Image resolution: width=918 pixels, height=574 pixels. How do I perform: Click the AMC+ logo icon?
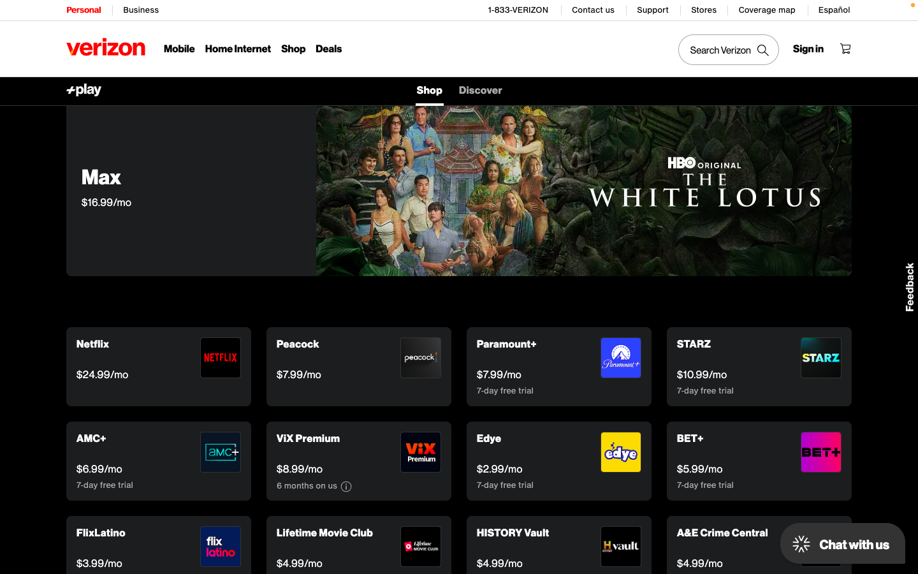click(221, 452)
